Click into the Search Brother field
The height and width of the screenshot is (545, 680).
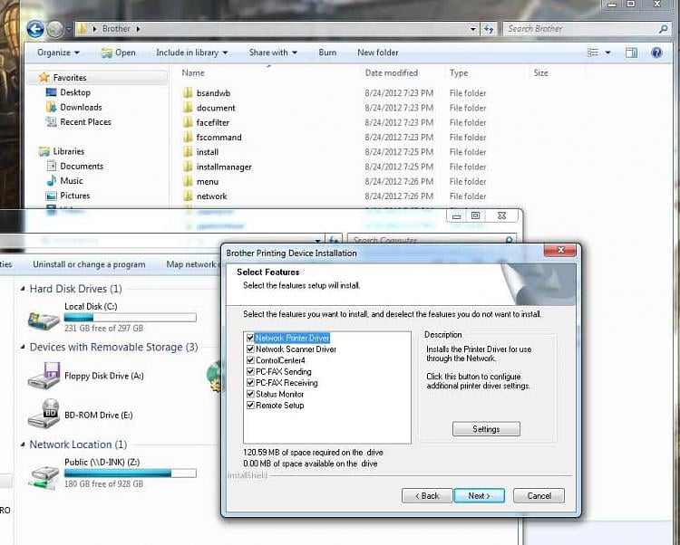(x=581, y=29)
